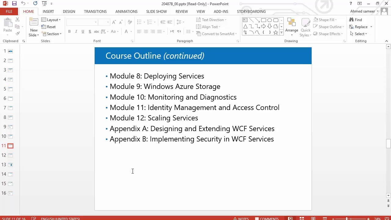Decrease list indent level
Screen dimensions: 391x220
click(163, 22)
